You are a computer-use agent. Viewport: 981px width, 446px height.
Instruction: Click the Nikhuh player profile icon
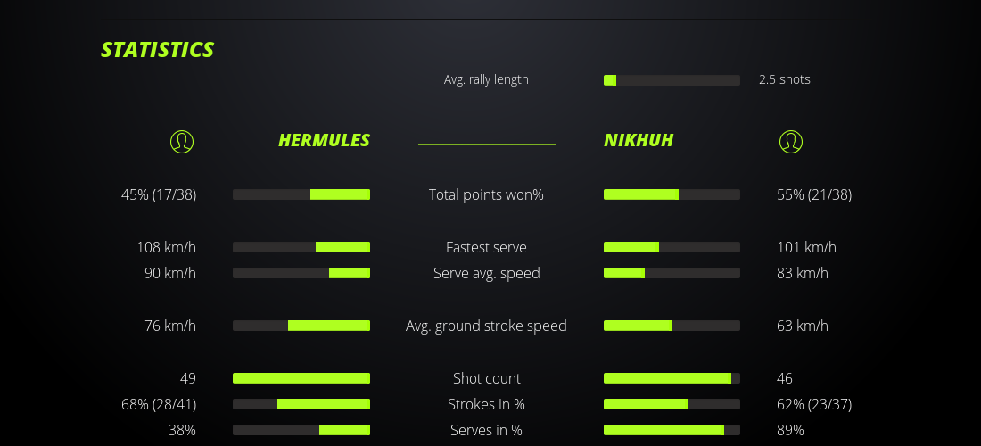pos(790,141)
